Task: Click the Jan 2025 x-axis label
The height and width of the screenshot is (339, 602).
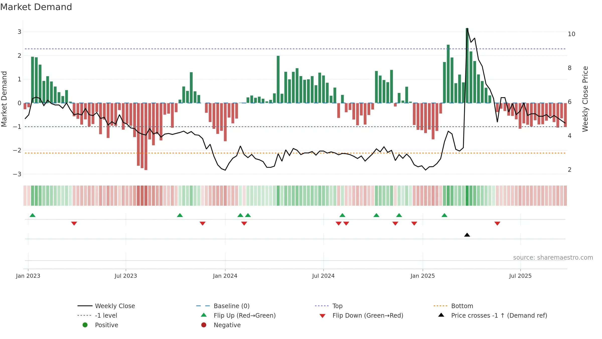Action: point(423,276)
